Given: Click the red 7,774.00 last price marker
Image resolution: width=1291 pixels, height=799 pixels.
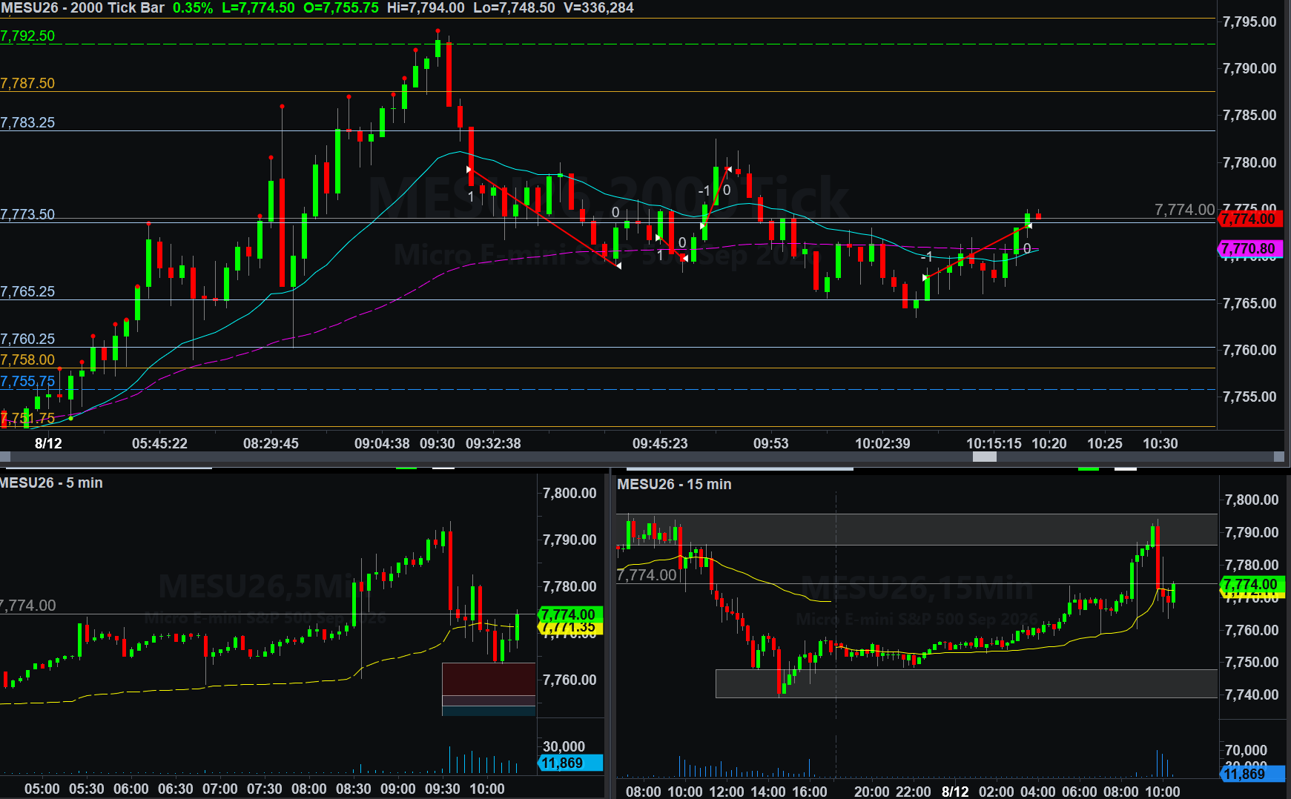Looking at the screenshot, I should click(x=1250, y=219).
